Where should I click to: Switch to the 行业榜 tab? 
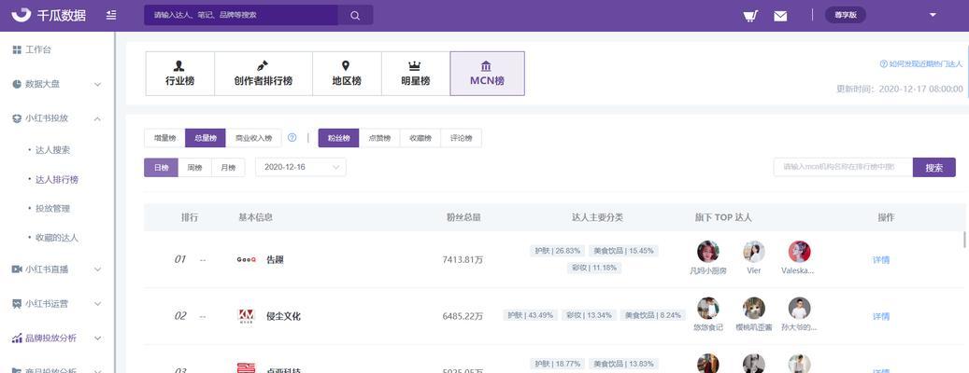click(179, 74)
